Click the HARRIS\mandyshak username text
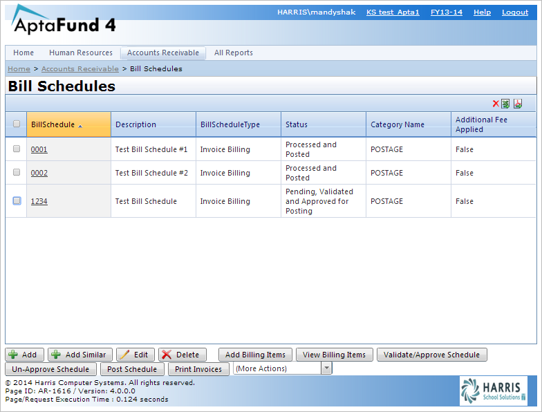The width and height of the screenshot is (542, 412). coord(317,12)
